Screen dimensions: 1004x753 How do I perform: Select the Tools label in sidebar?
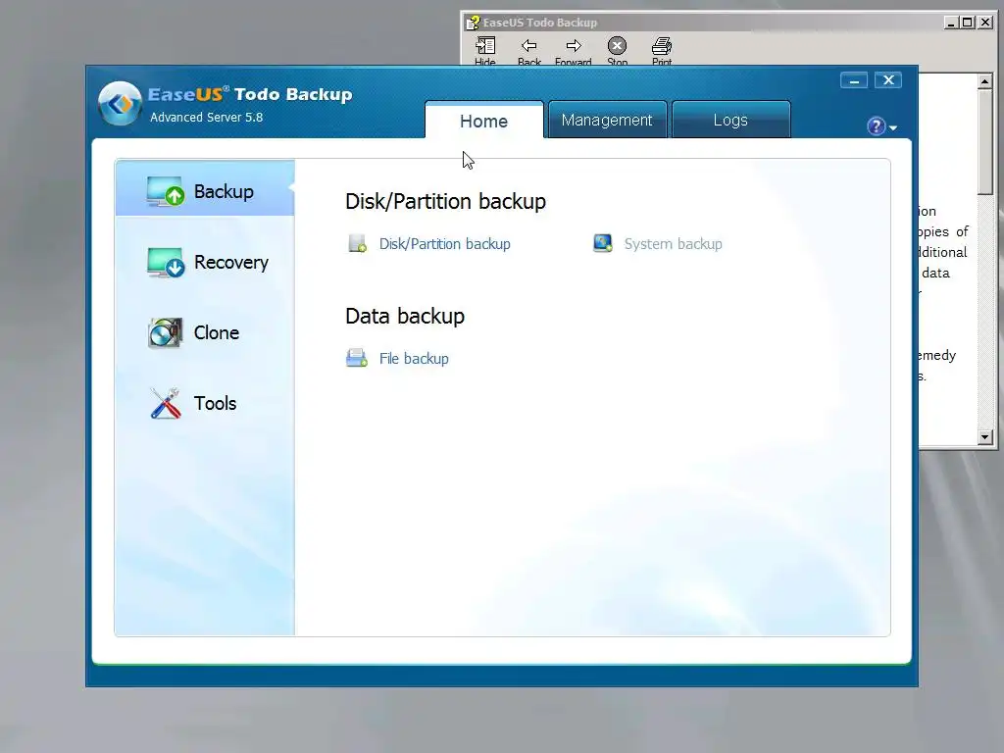(x=215, y=403)
